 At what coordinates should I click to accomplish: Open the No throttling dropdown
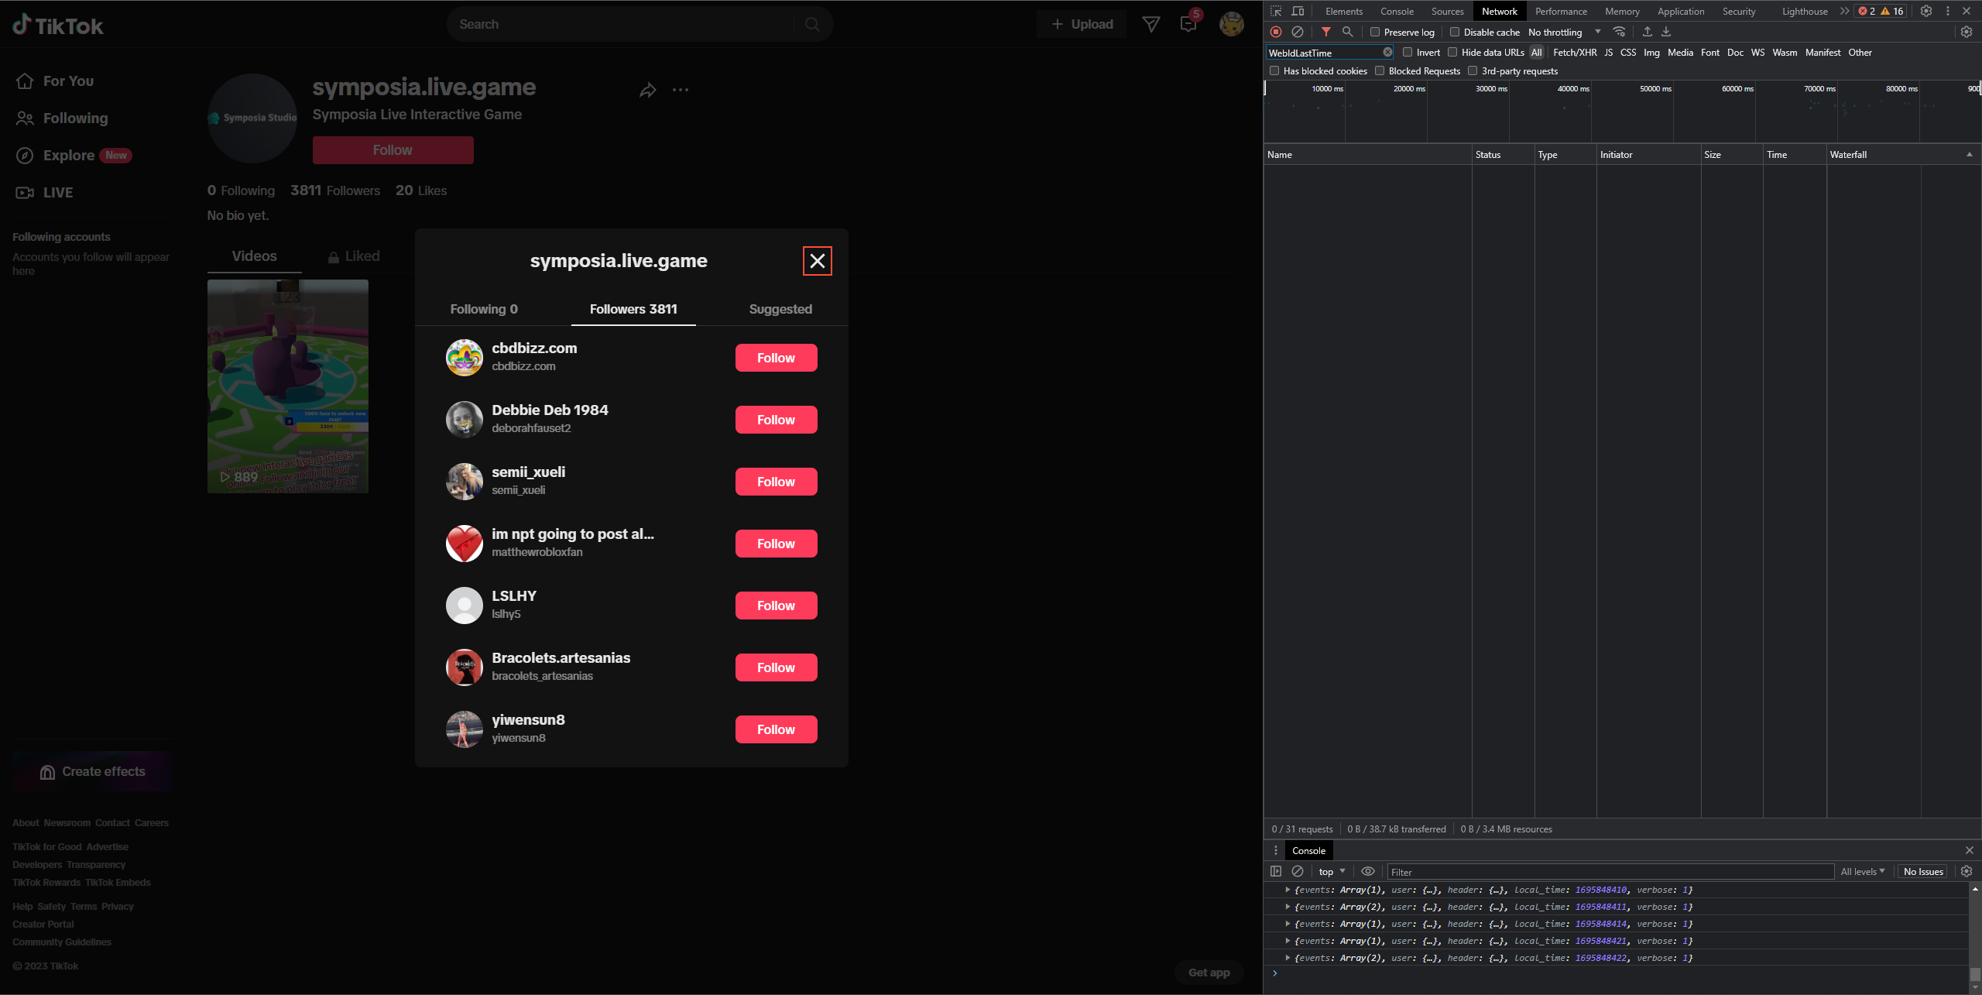pos(1564,32)
